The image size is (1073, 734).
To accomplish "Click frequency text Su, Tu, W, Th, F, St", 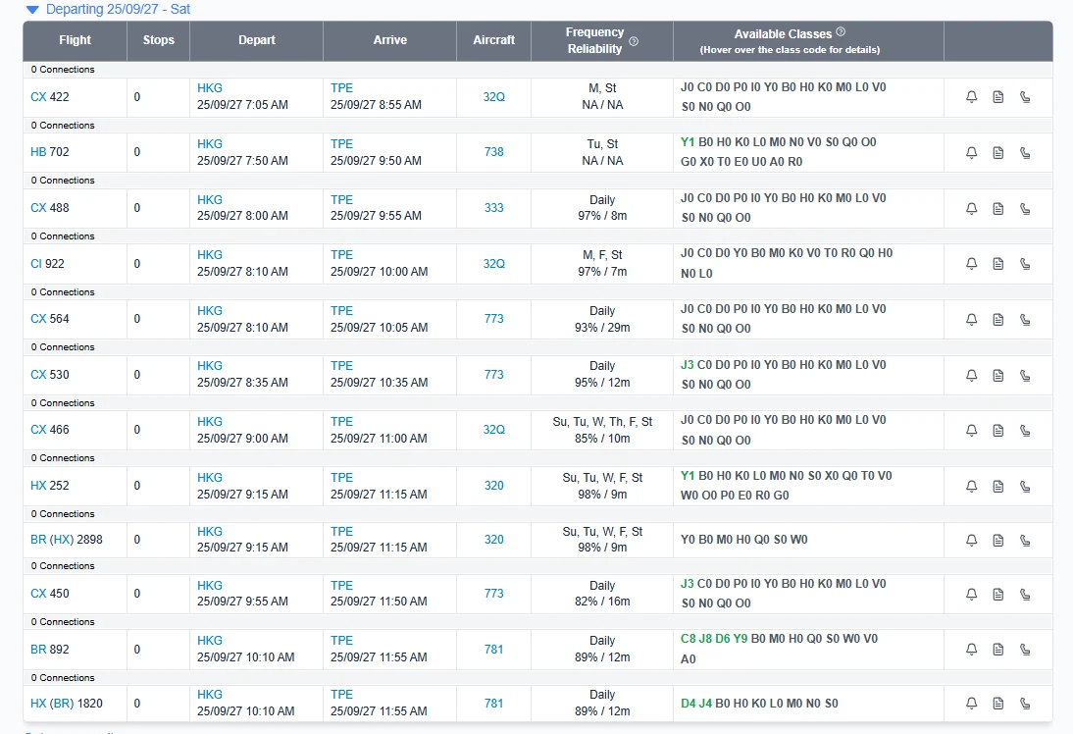I will pos(602,422).
